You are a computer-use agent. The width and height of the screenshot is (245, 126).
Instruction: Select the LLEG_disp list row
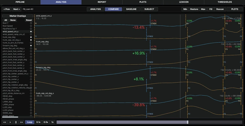[x=18, y=107]
